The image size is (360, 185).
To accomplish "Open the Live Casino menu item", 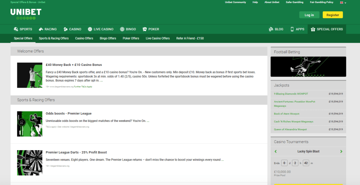I will point(101,29).
